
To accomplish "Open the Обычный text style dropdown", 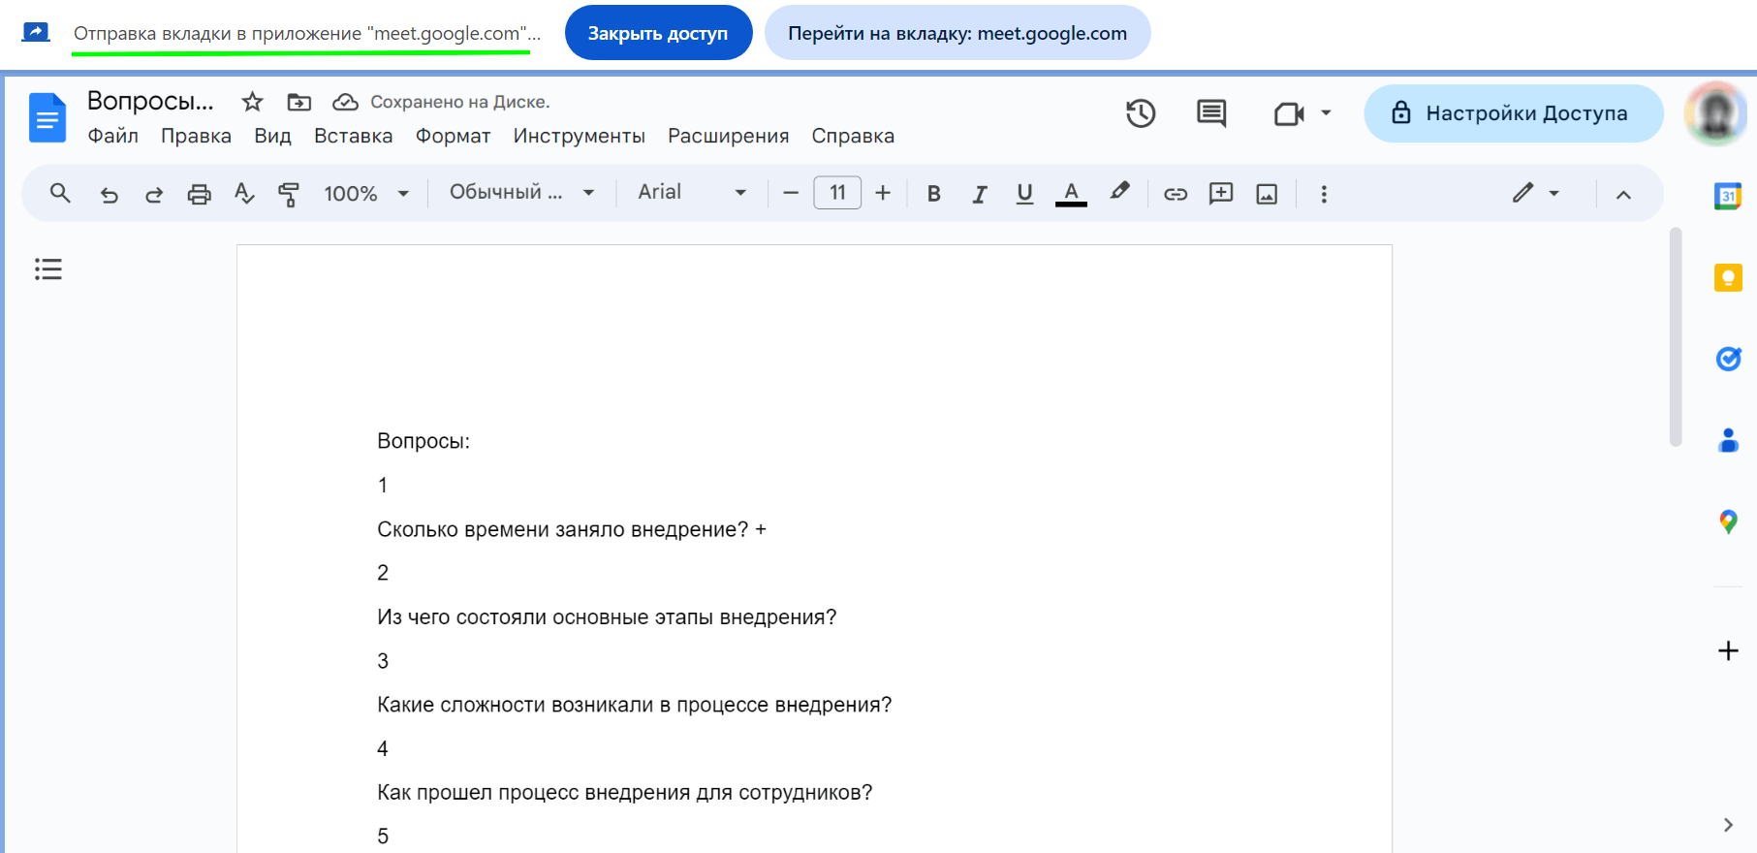I will tap(521, 192).
